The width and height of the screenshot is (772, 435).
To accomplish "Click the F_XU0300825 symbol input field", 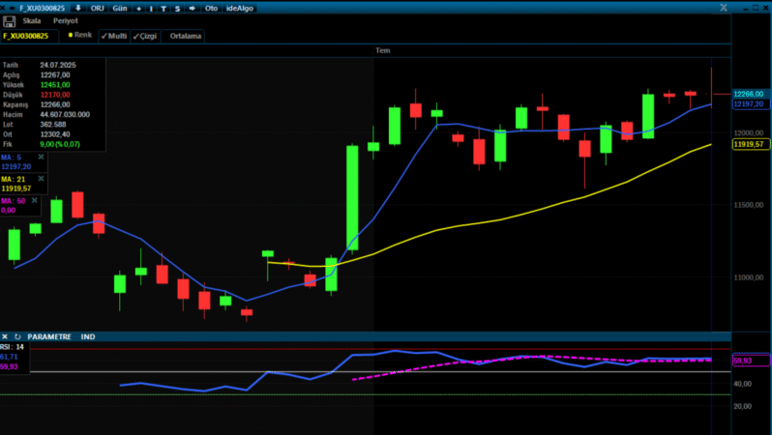I will 30,36.
